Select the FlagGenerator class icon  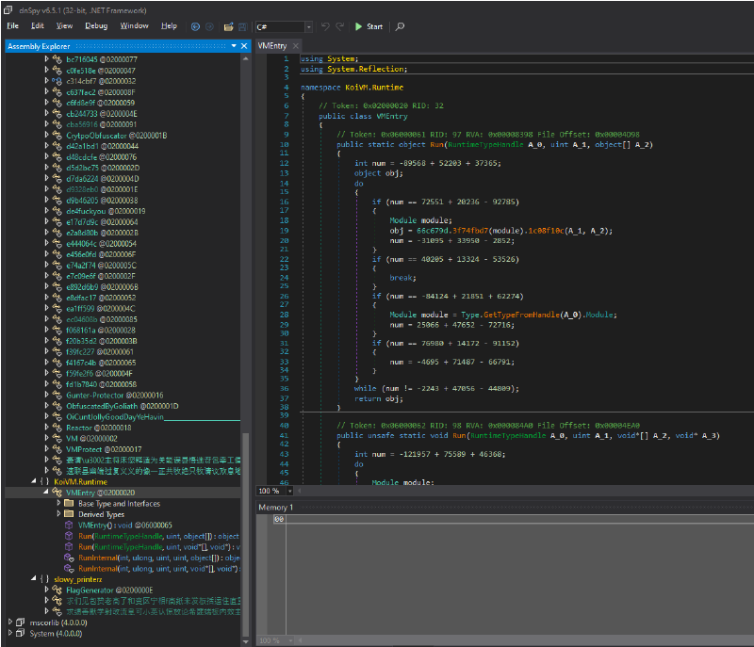tap(57, 589)
